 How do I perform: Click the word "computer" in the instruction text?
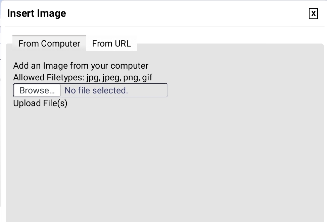pyautogui.click(x=129, y=66)
